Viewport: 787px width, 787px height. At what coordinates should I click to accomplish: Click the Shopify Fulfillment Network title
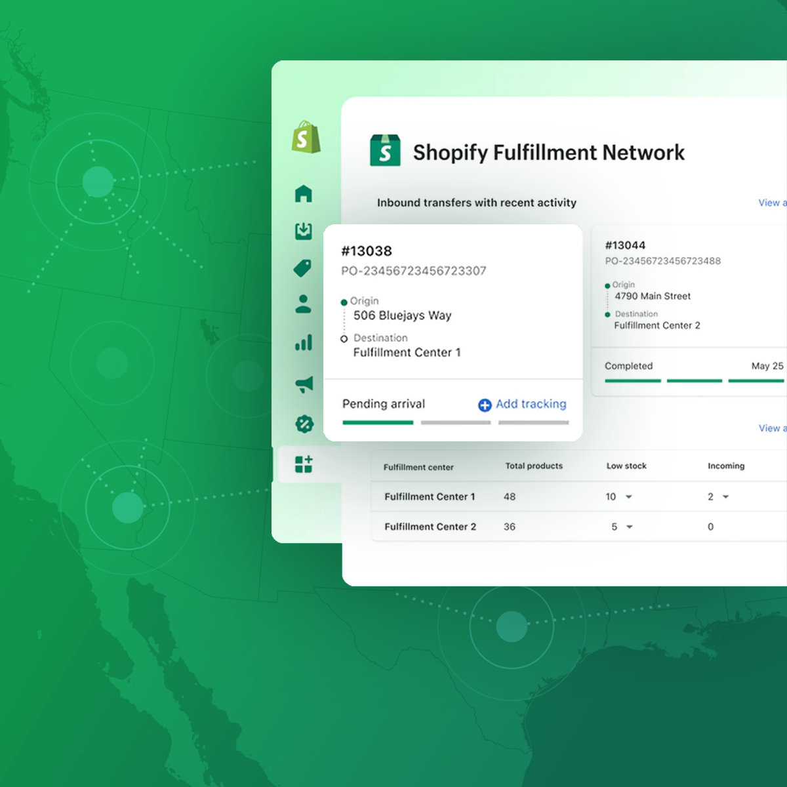[x=549, y=152]
